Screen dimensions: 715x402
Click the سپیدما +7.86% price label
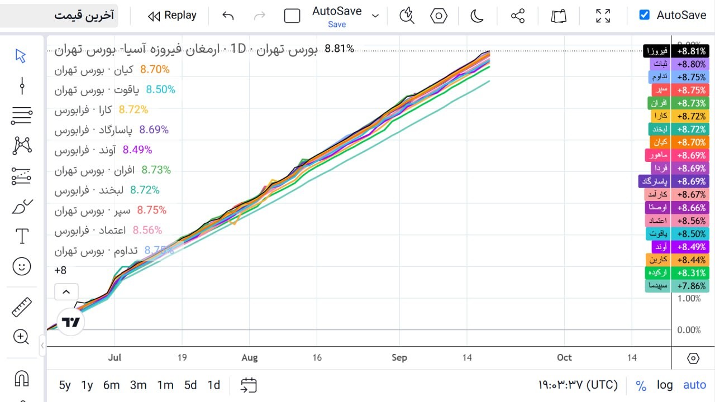click(x=677, y=286)
